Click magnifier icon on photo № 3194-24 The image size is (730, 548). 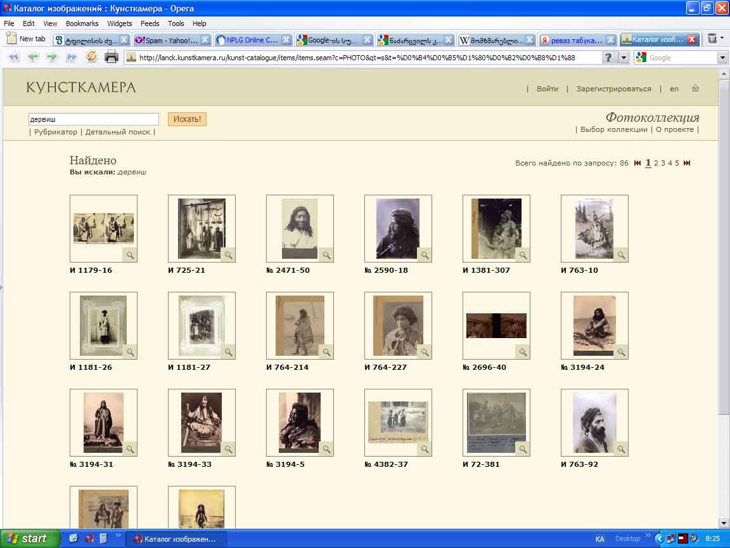[621, 352]
